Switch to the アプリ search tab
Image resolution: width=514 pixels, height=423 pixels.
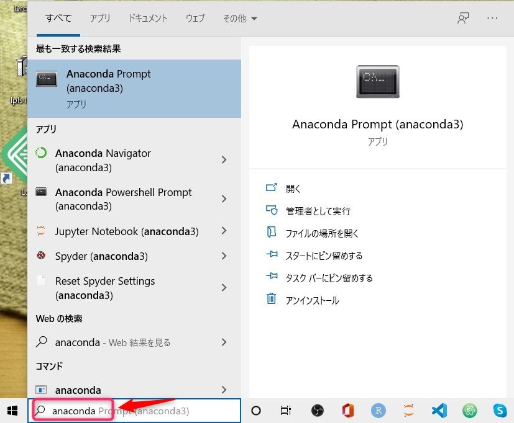pos(99,18)
